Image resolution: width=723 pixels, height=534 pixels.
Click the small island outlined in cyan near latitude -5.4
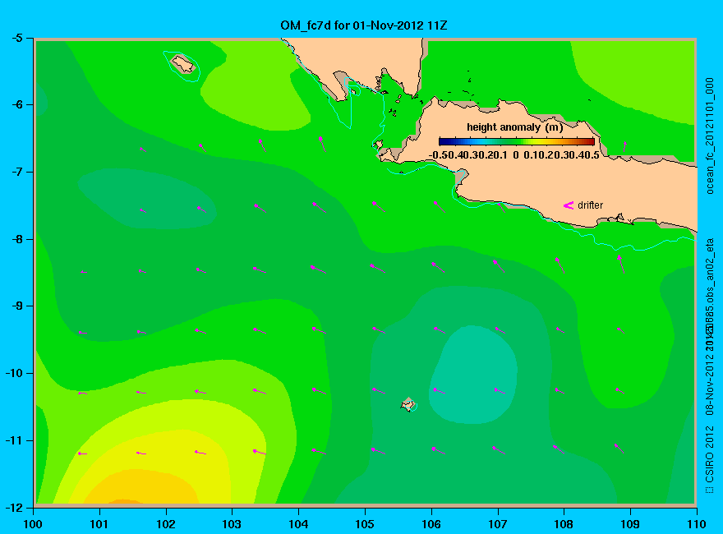coord(183,63)
